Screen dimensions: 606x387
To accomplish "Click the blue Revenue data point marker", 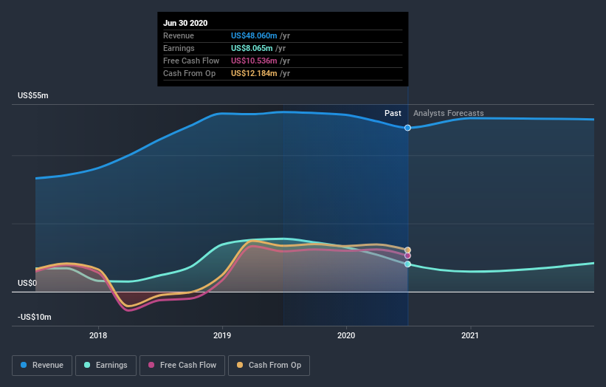I will click(x=407, y=128).
